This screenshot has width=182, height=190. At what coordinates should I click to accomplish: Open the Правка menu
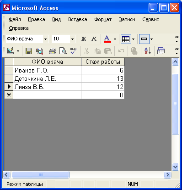[x=37, y=19]
